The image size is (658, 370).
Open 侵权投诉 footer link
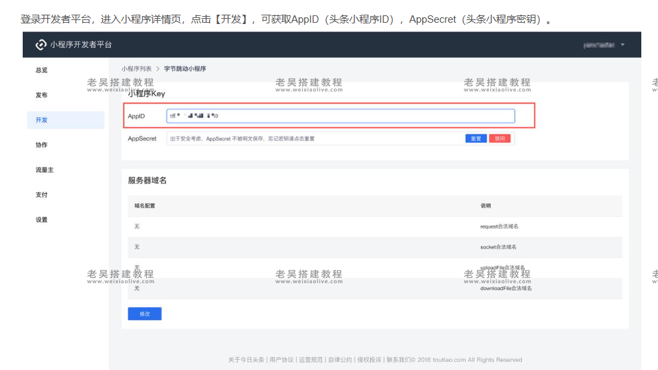click(x=369, y=359)
